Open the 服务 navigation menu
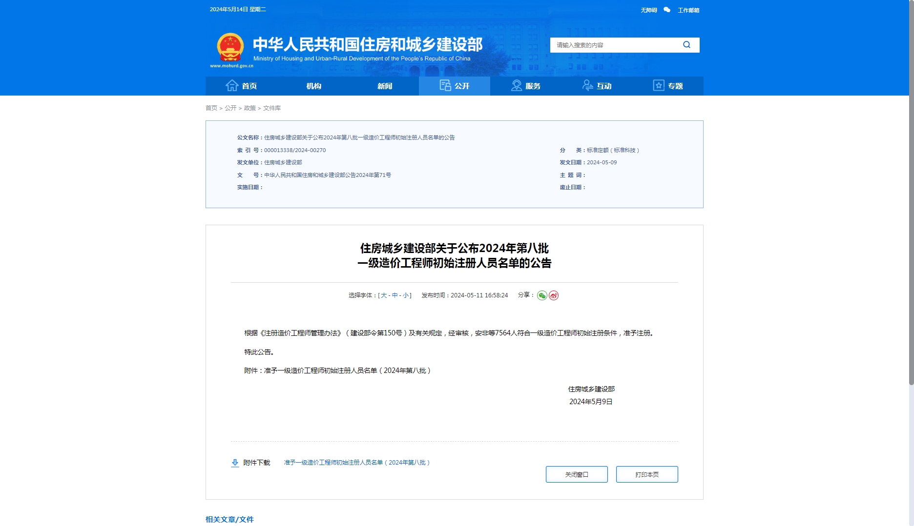Viewport: 914px width, 526px height. pos(526,86)
